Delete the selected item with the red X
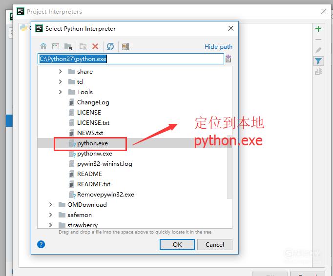Image resolution: width=333 pixels, height=276 pixels. tap(95, 46)
